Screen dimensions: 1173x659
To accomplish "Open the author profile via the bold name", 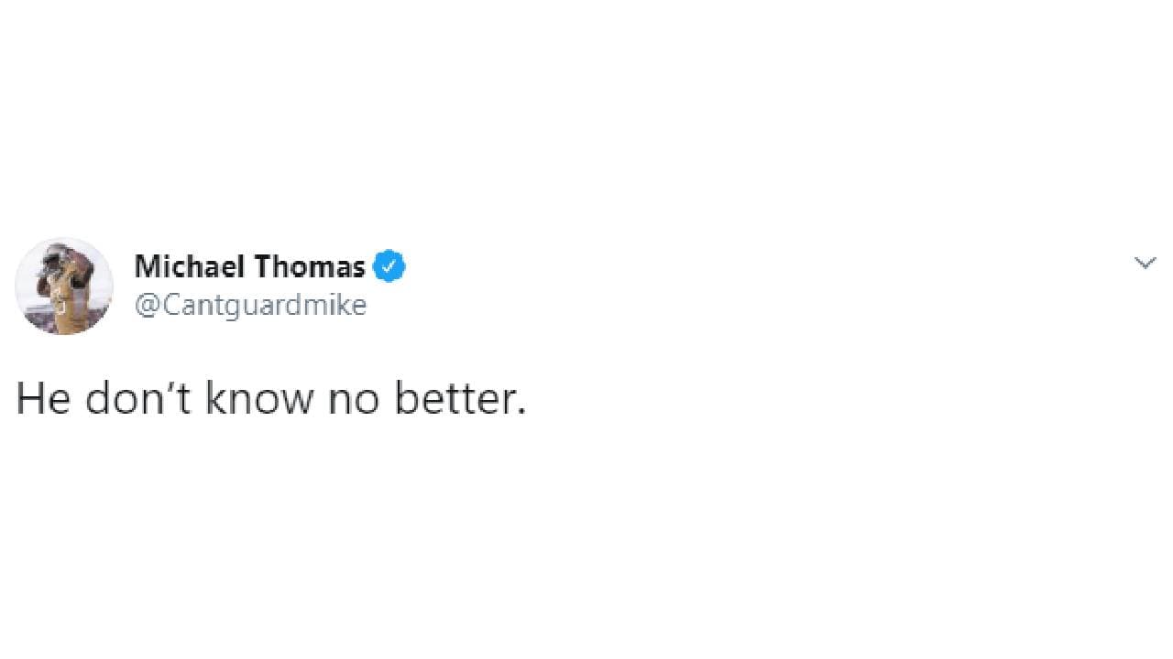I will point(249,266).
